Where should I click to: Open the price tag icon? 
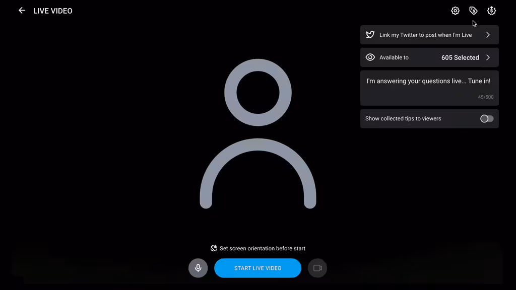coord(473,11)
